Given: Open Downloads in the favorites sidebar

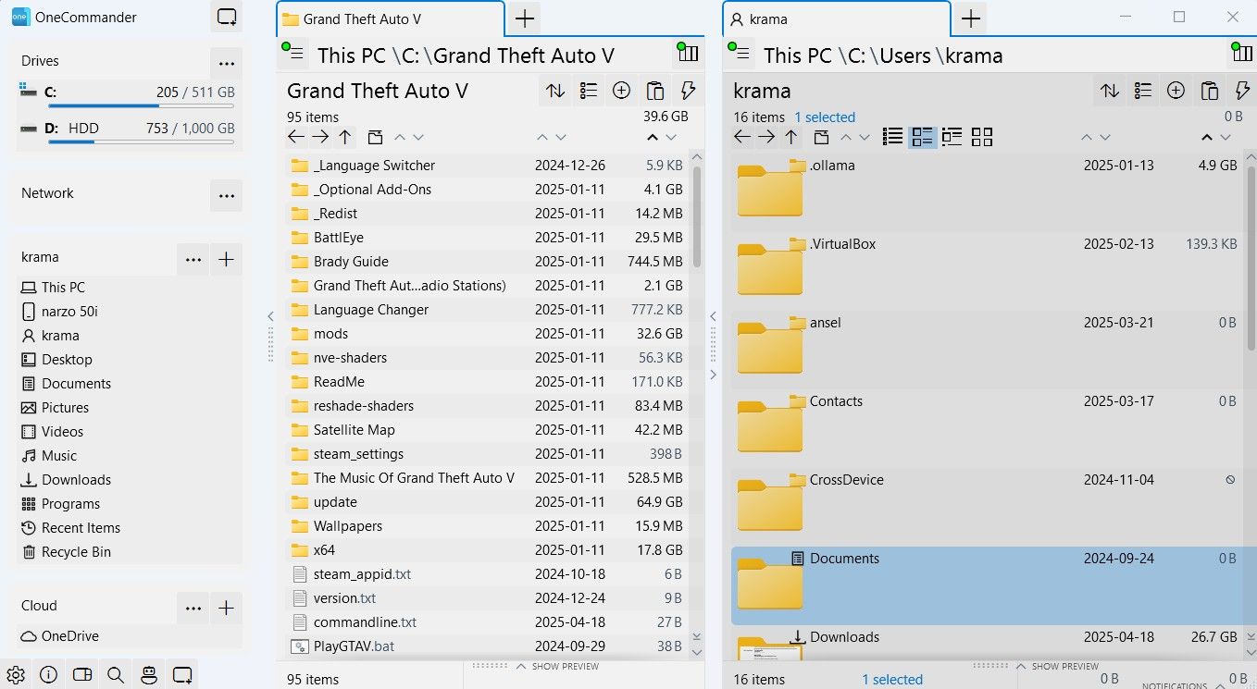Looking at the screenshot, I should click(76, 480).
